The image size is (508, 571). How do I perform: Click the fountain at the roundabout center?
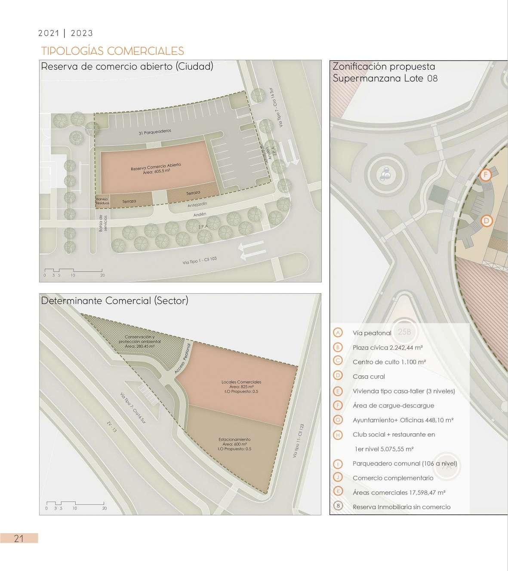click(x=385, y=174)
